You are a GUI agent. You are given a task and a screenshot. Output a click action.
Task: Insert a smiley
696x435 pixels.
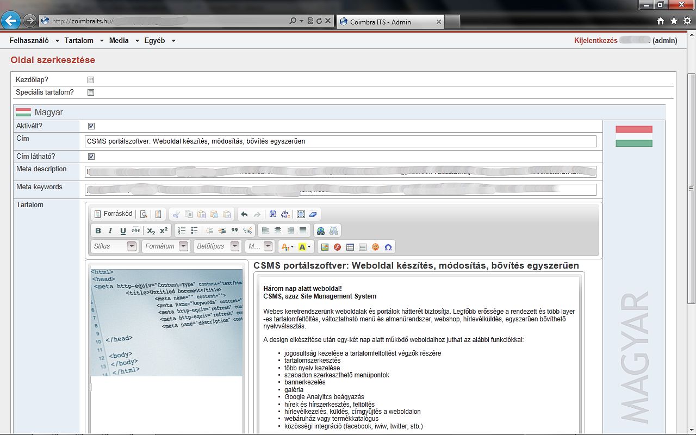pos(375,247)
